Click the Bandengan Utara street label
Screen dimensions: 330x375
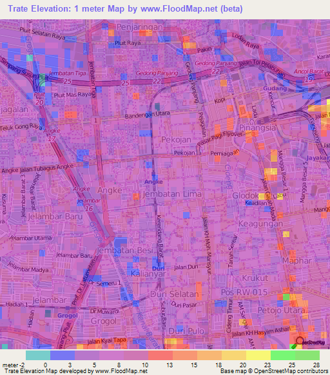pos(148,114)
